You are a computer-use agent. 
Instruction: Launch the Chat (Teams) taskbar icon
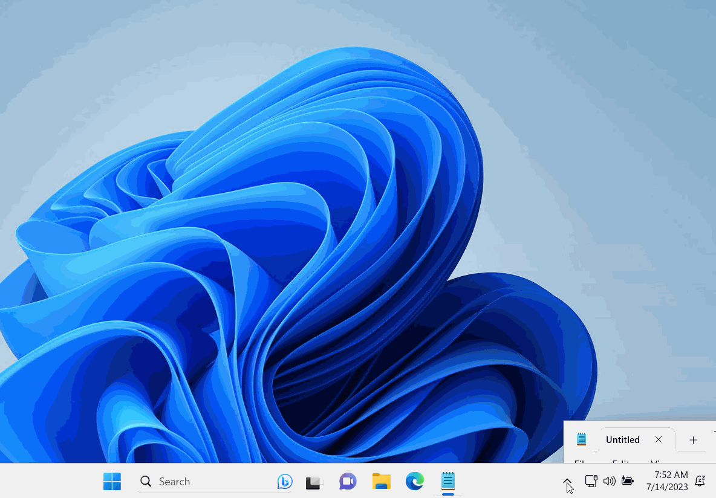(x=348, y=481)
